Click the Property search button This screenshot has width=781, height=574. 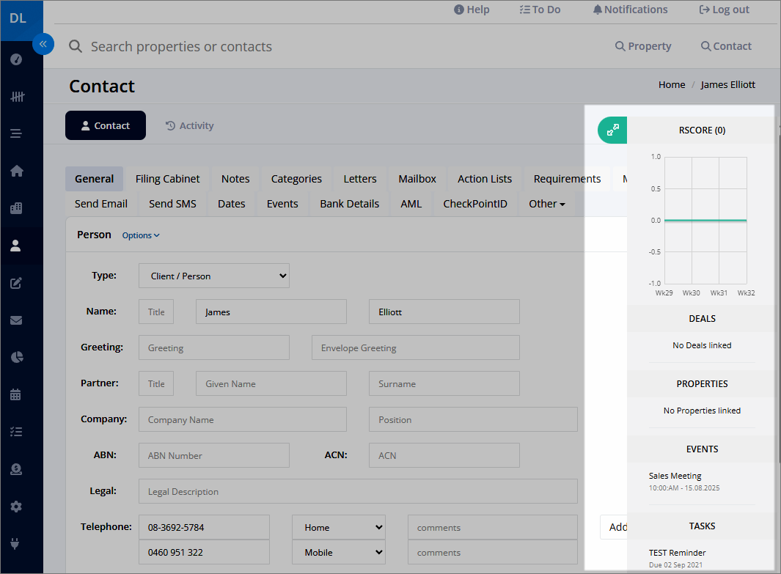point(643,45)
